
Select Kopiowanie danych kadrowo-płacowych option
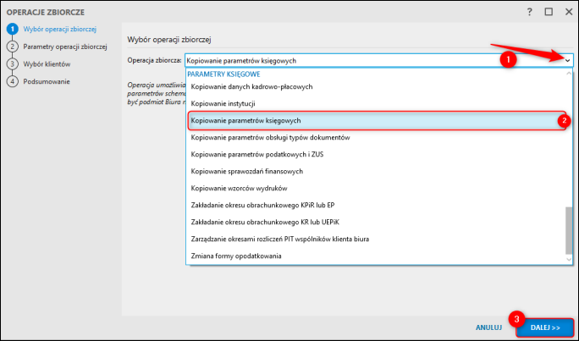pyautogui.click(x=252, y=87)
